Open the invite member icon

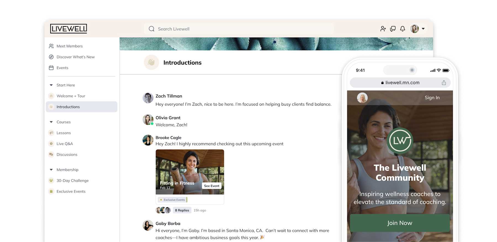[383, 29]
